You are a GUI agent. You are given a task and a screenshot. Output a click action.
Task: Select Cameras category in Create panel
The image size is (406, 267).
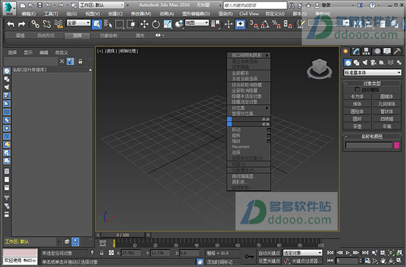[374, 63]
